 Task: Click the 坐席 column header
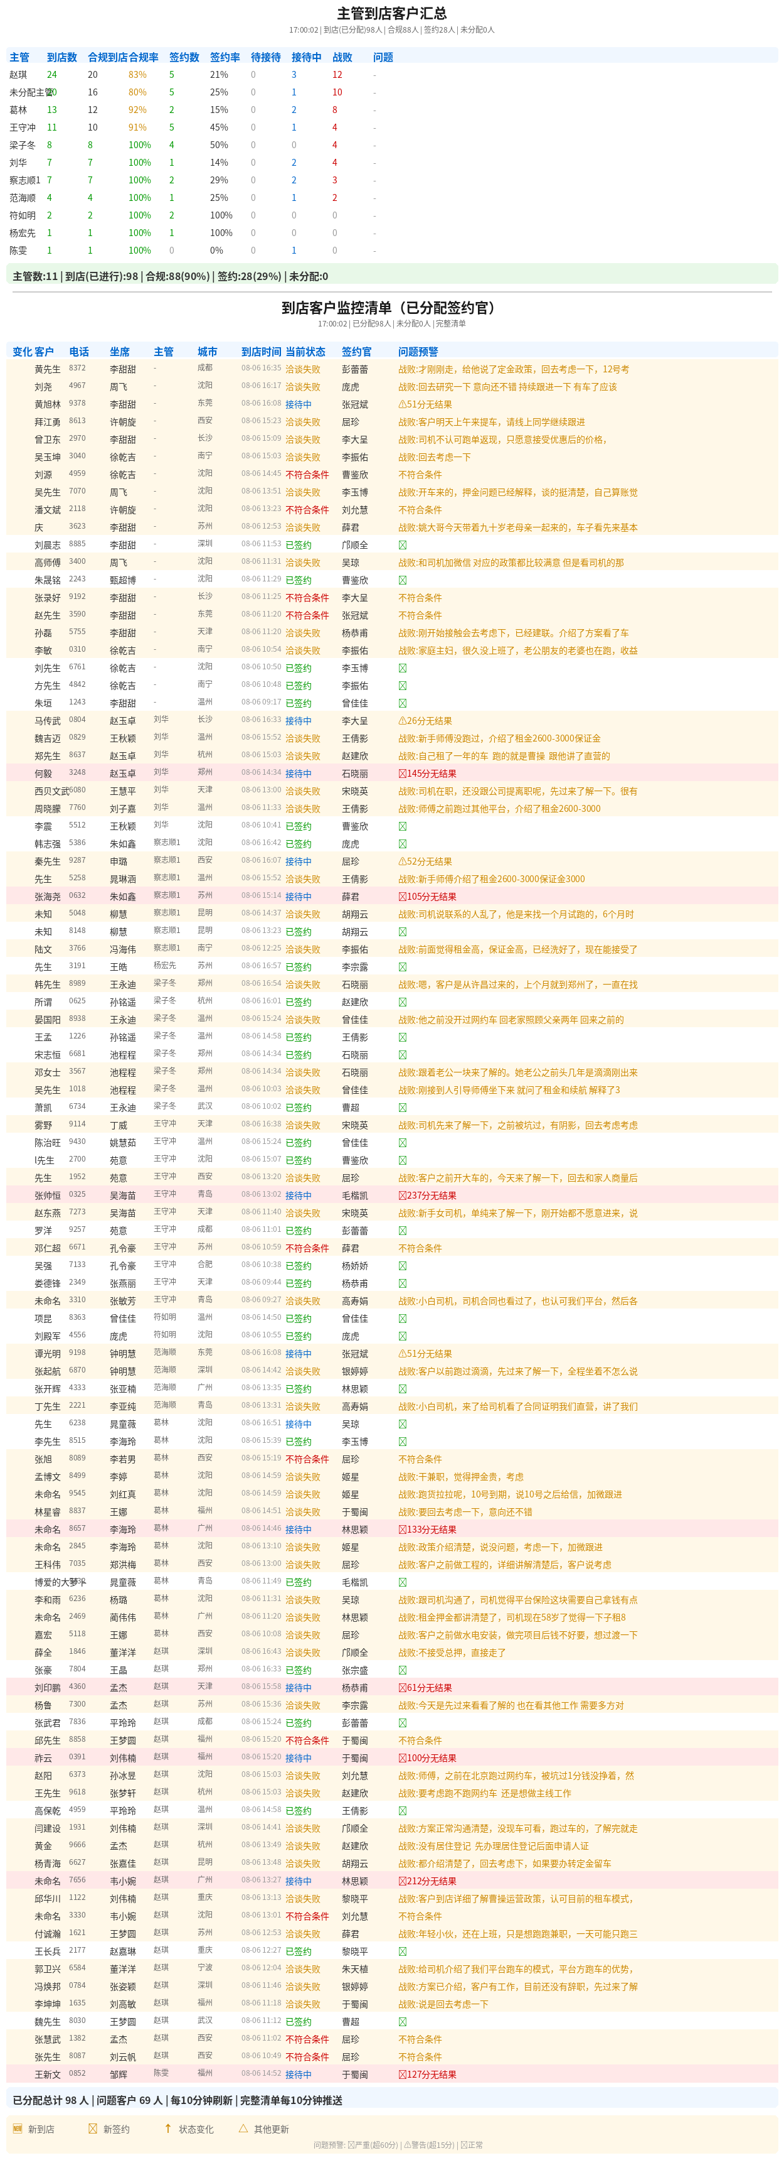coord(119,352)
